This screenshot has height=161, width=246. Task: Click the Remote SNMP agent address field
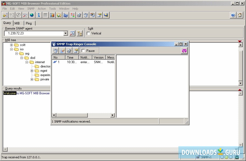tap(34, 33)
